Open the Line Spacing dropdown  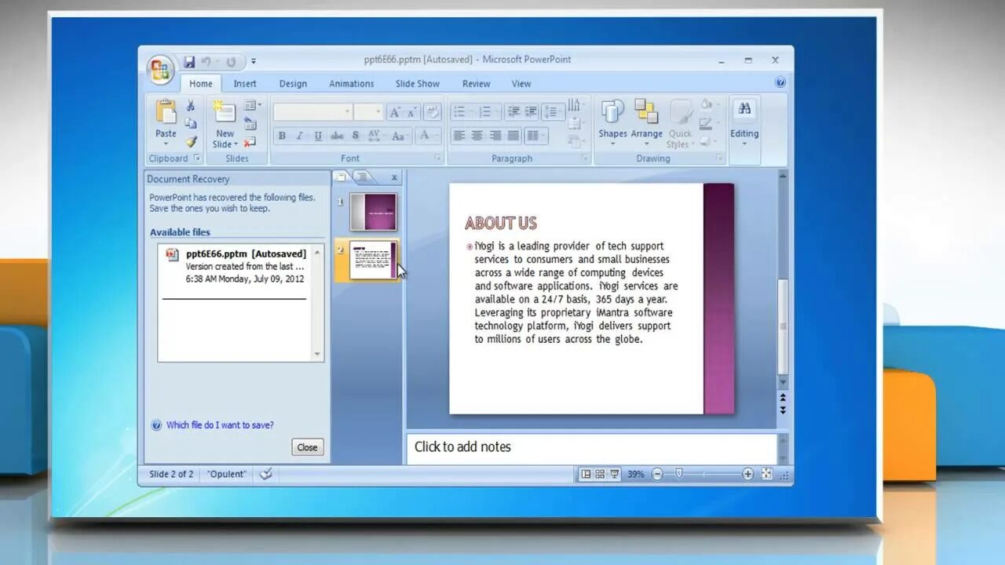[x=553, y=112]
